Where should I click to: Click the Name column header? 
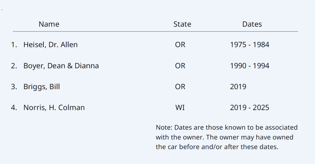pos(49,24)
